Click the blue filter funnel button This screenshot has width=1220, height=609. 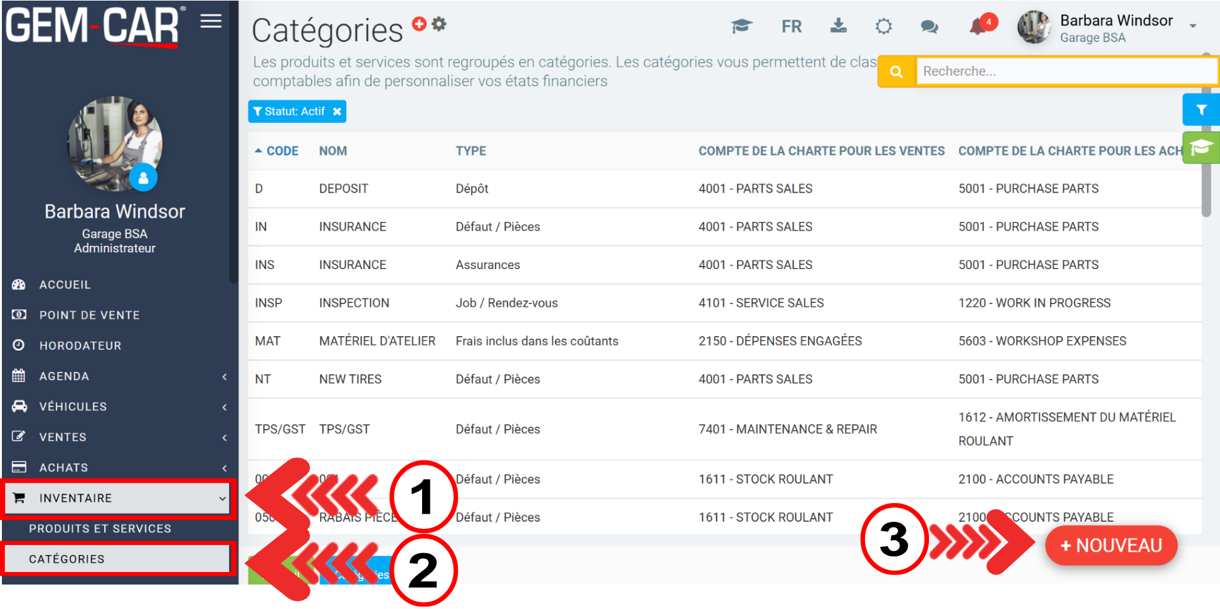pos(1201,110)
